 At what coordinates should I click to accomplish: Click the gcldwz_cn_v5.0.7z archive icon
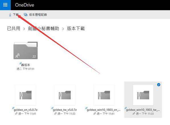[26, 95]
